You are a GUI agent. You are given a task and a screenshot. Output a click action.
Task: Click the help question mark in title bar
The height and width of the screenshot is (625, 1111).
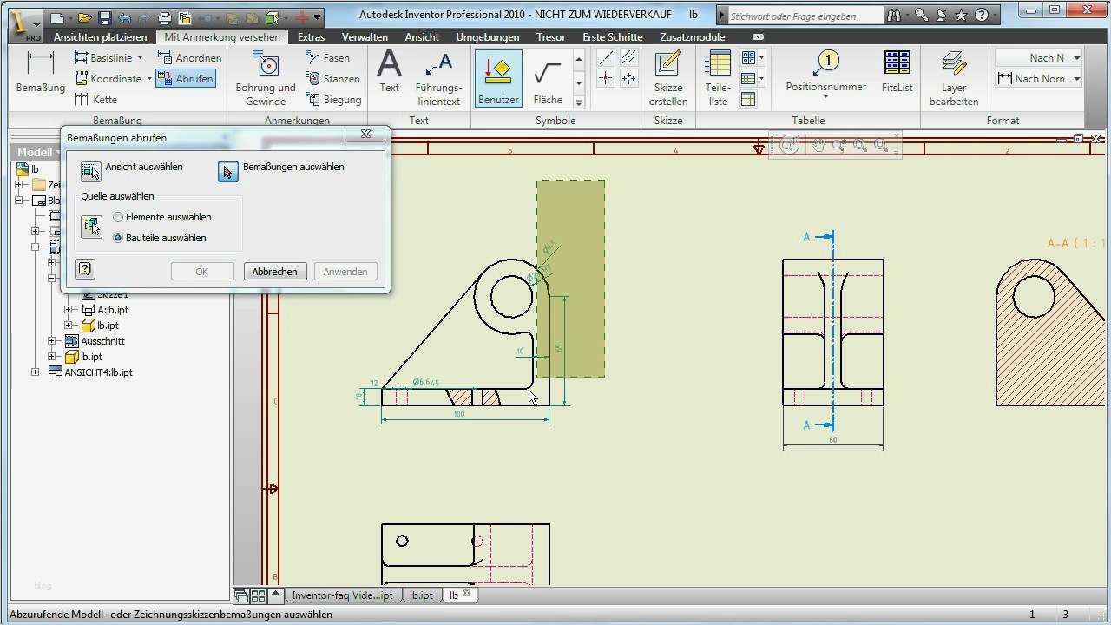pos(981,16)
